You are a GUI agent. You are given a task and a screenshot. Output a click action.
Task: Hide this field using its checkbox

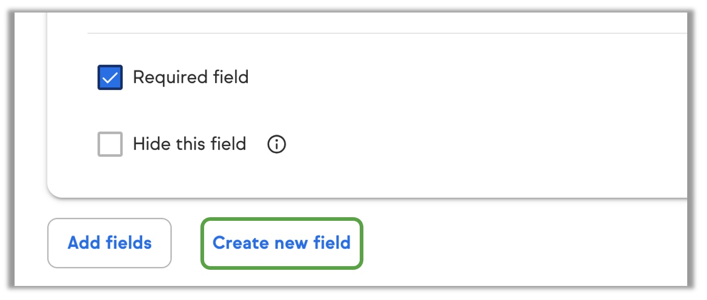[110, 144]
